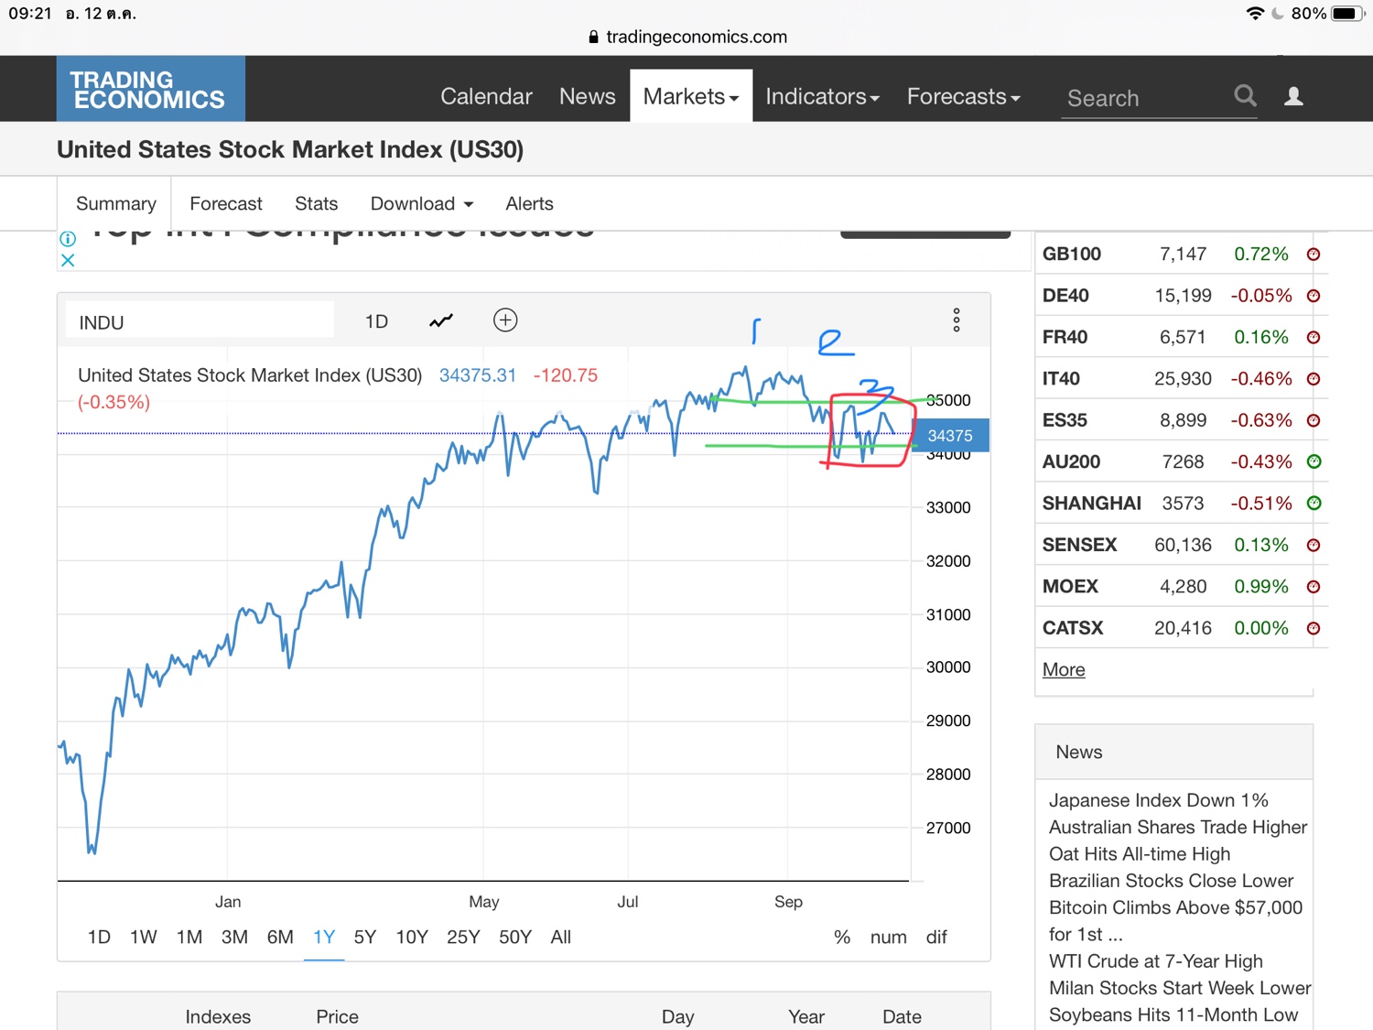Open Bitcoin Climbs Above $57,000 article

click(1175, 921)
